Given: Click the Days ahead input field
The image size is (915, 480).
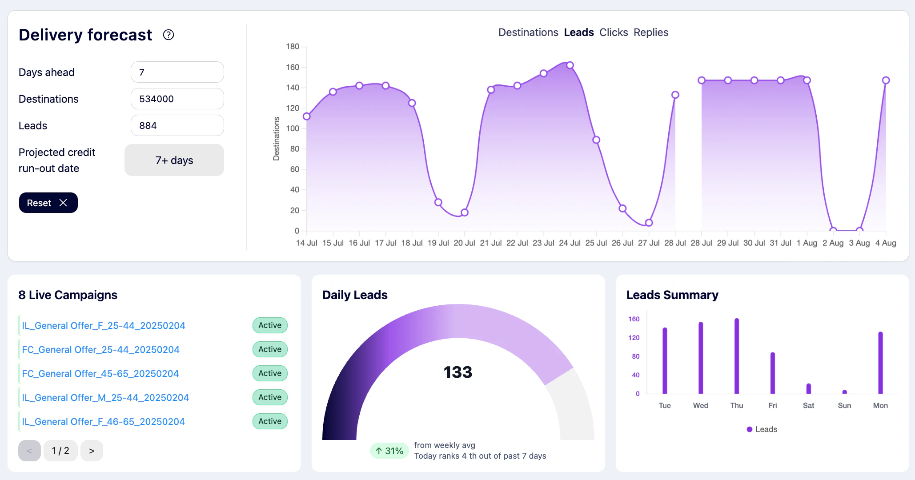Looking at the screenshot, I should 177,72.
